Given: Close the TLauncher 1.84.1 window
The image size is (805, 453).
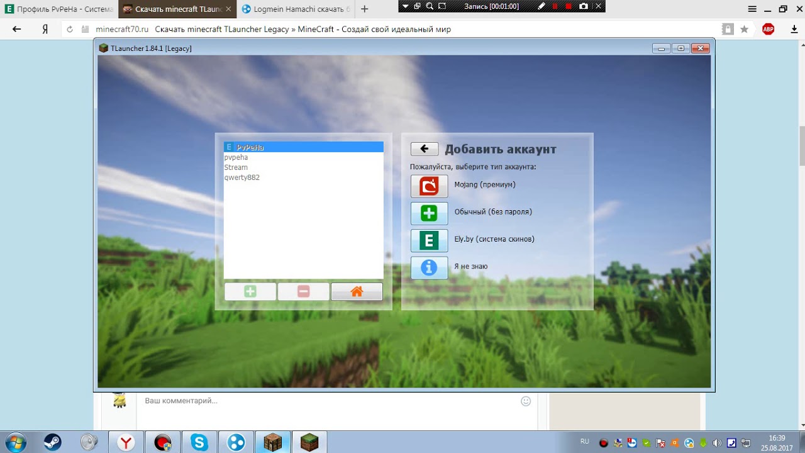Looking at the screenshot, I should click(x=700, y=48).
